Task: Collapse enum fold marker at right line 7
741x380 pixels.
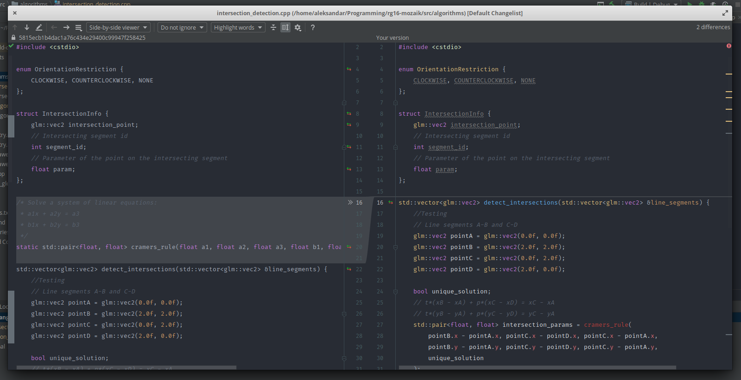Action: tap(395, 103)
